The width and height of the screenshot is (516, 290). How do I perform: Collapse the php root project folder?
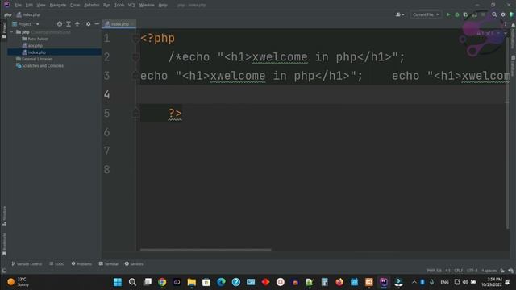[x=12, y=32]
